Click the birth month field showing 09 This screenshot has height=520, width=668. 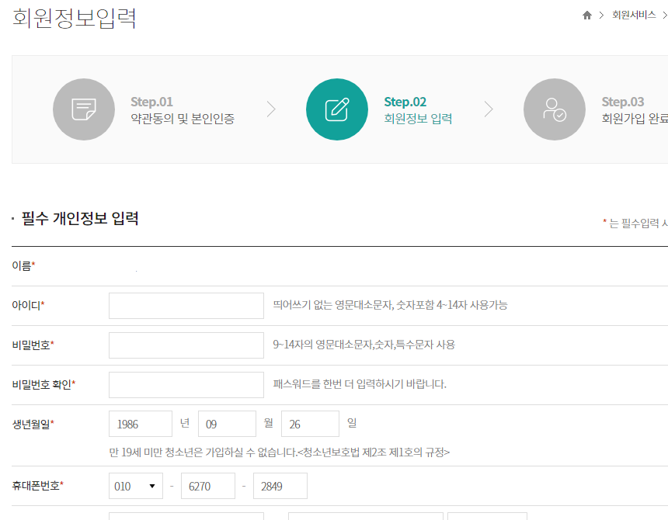point(227,424)
